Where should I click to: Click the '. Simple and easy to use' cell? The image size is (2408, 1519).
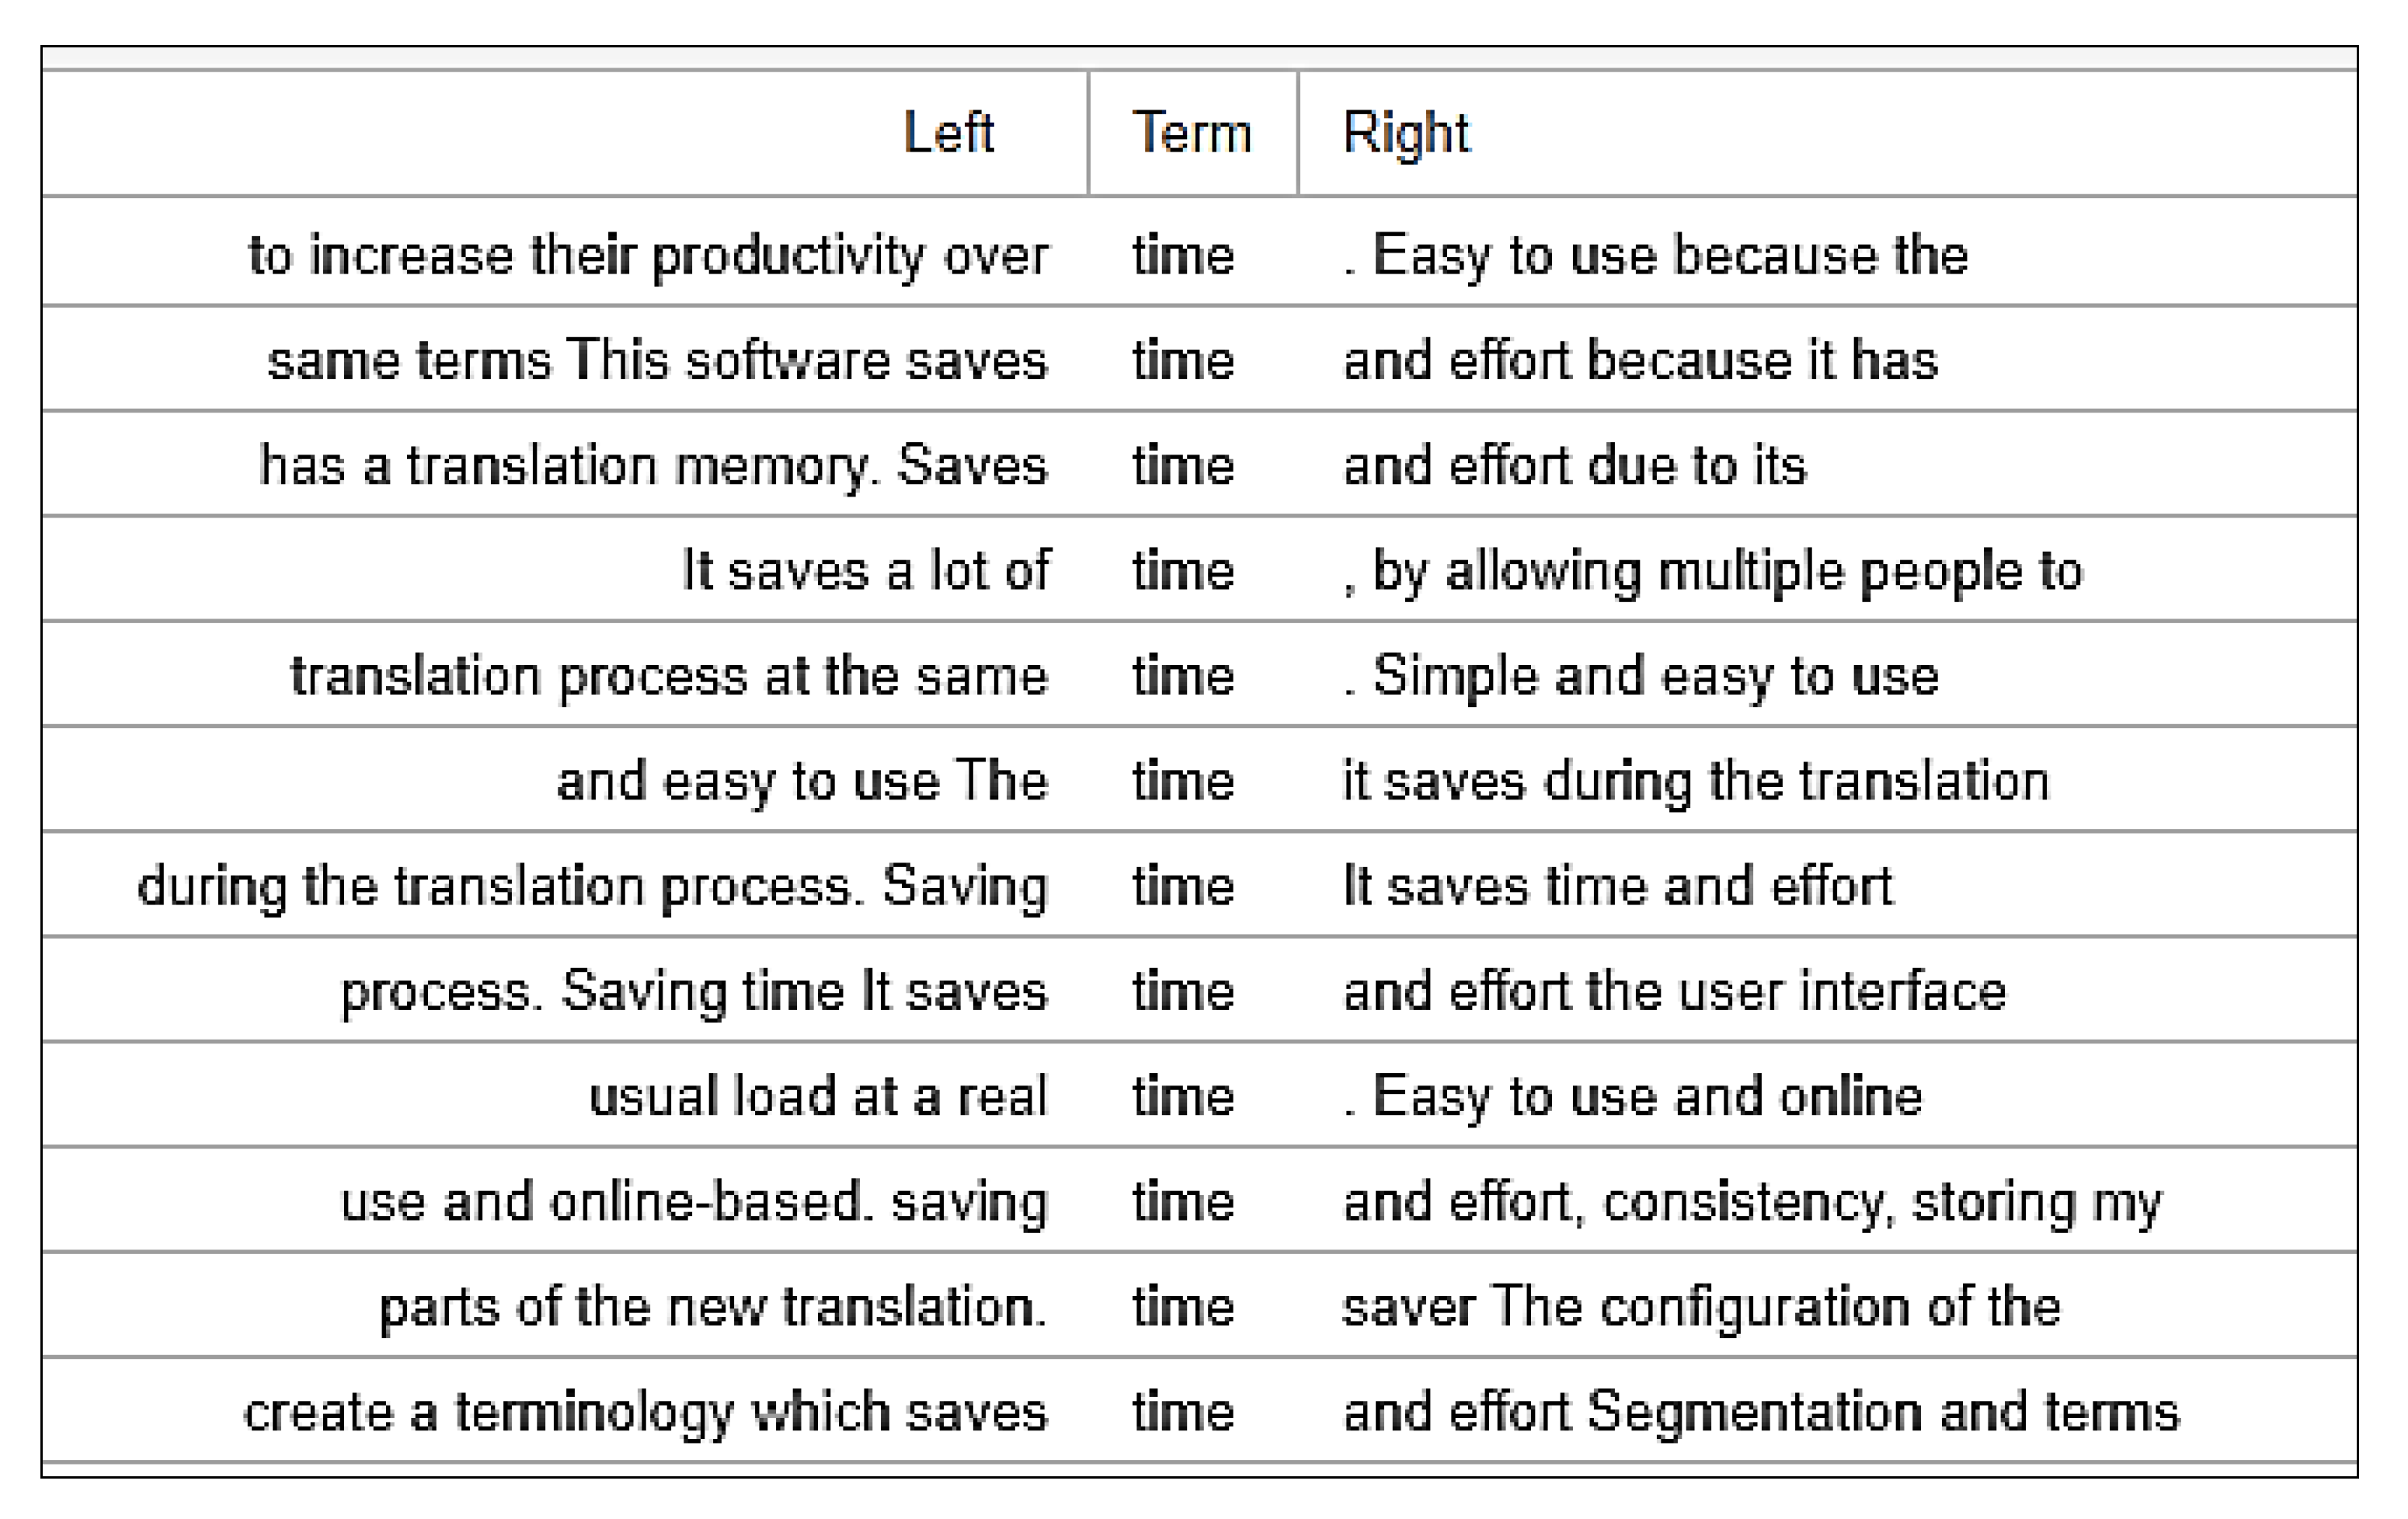point(1640,676)
